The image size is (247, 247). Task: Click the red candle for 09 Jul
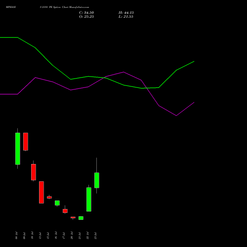[26, 142]
